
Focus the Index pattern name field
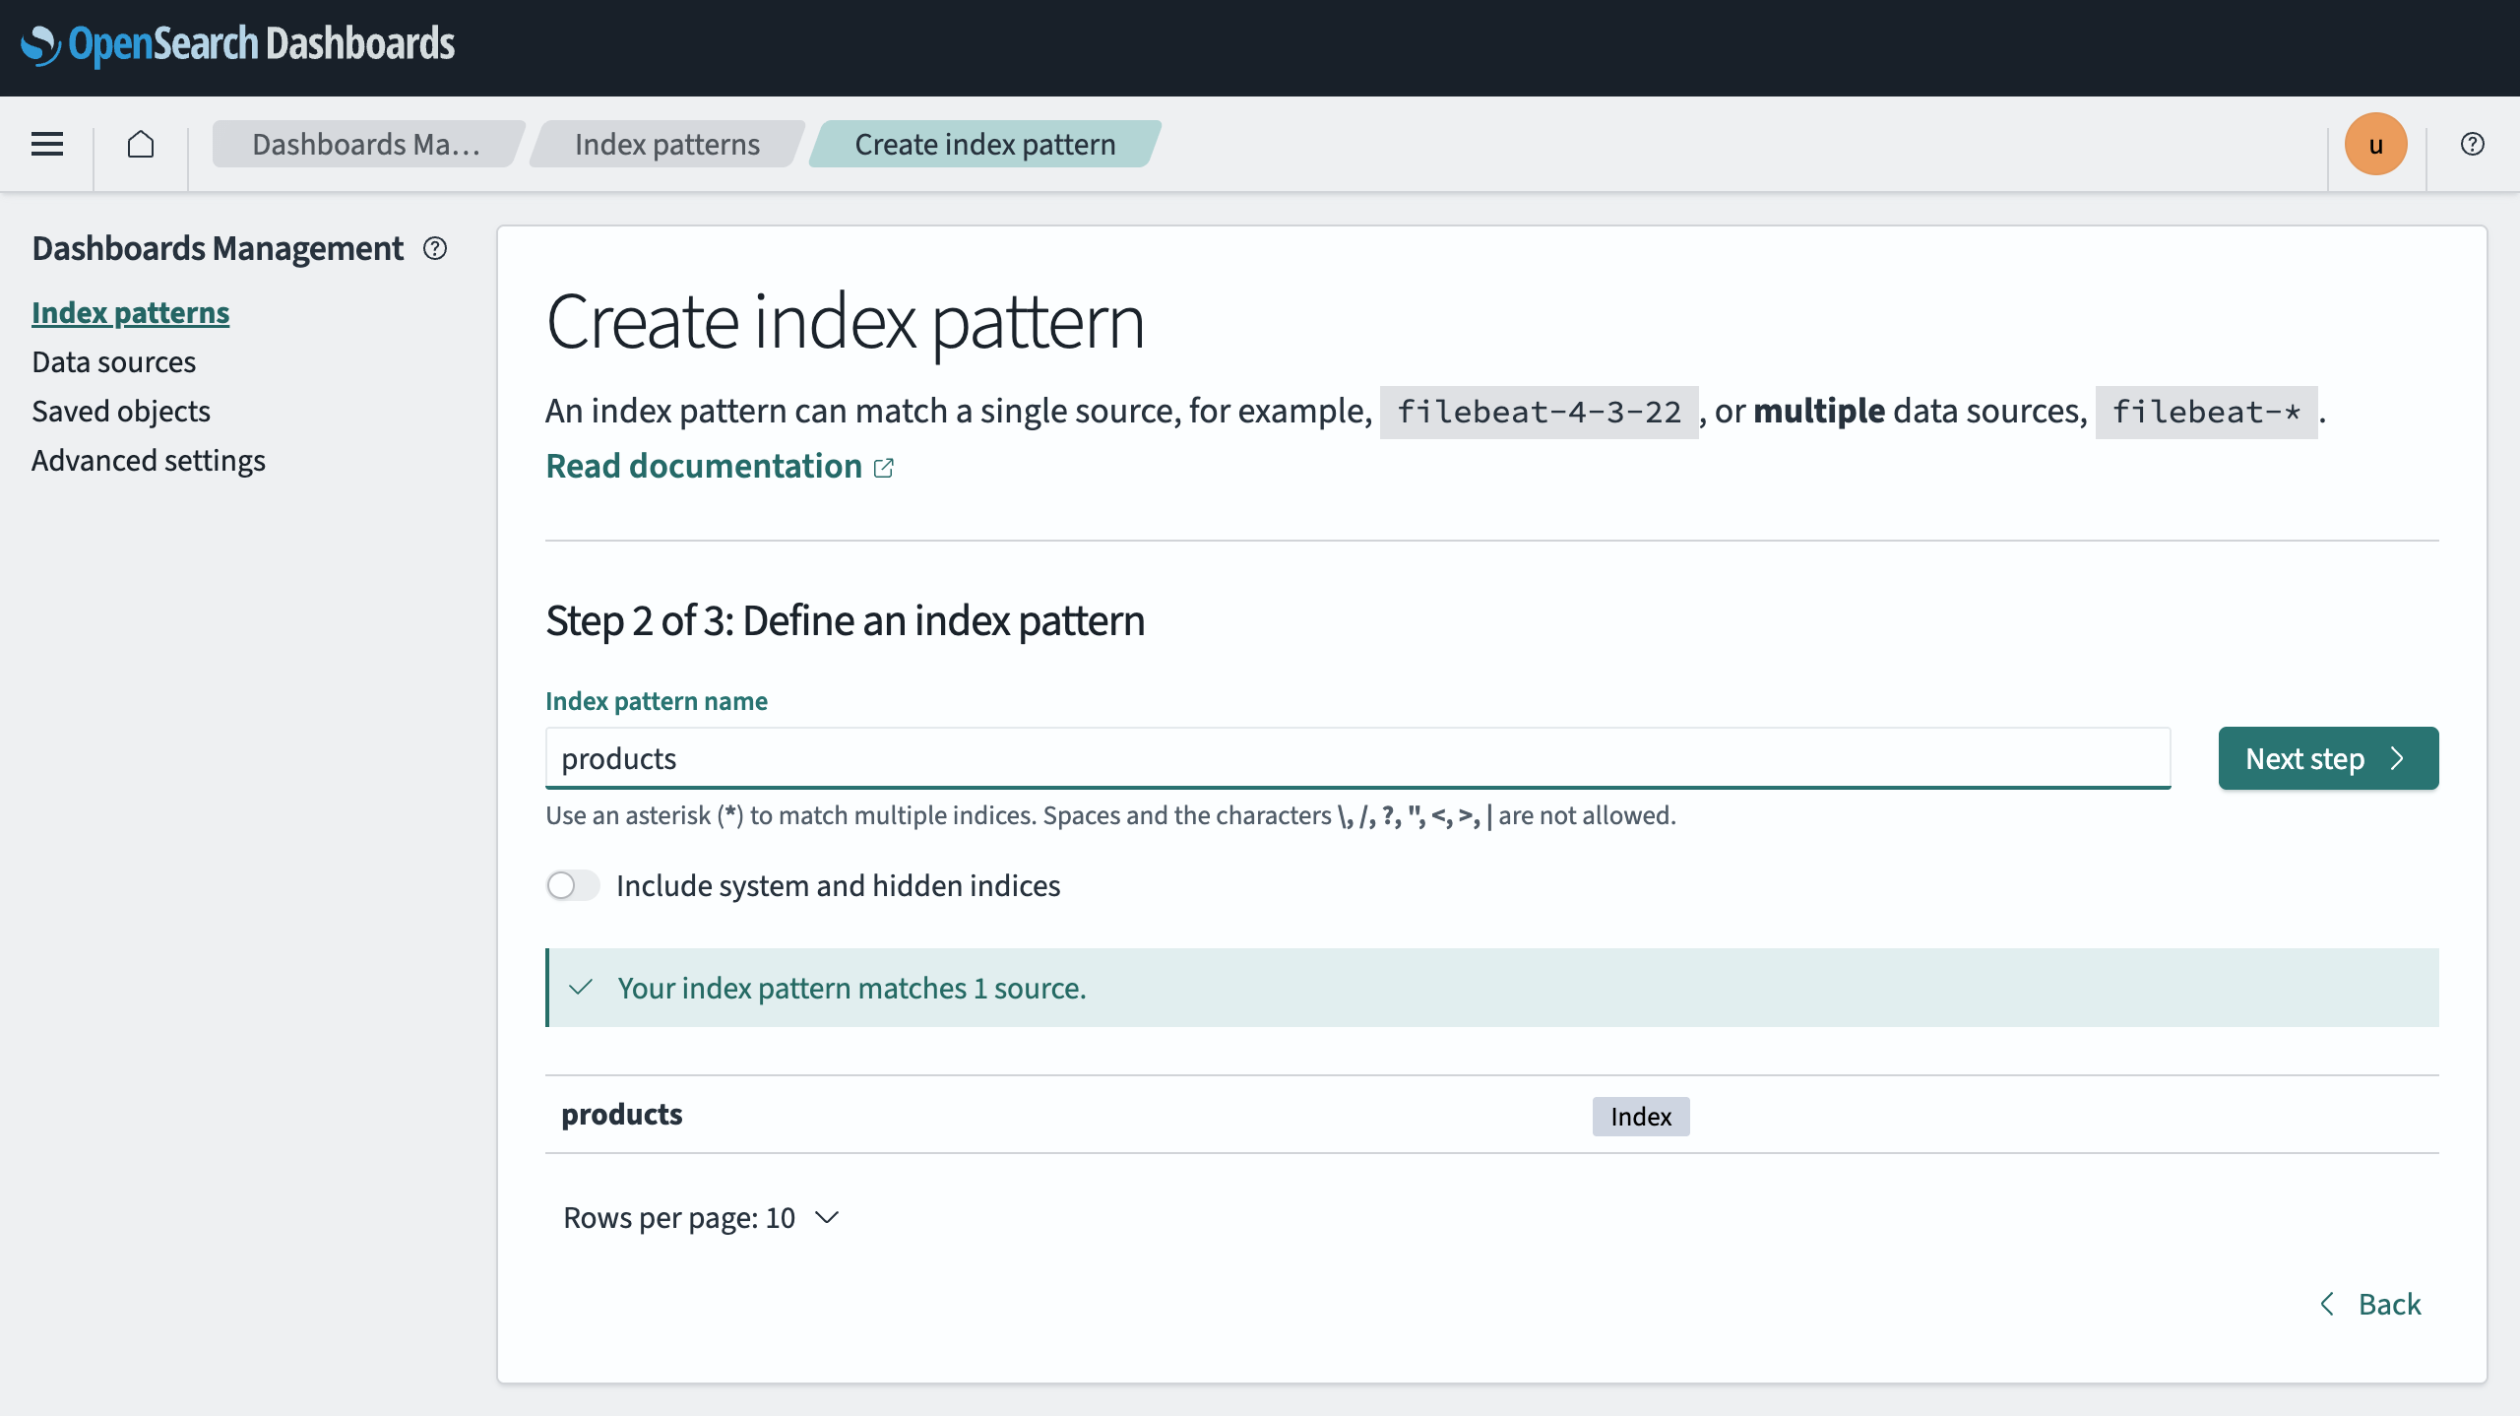click(1357, 758)
